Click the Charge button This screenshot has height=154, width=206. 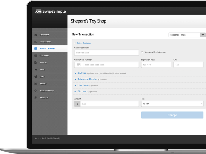172,115
